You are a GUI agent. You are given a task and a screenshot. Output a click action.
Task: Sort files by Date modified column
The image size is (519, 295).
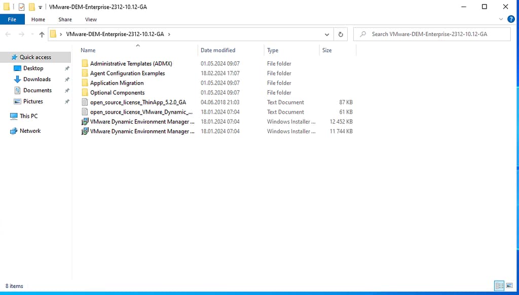(x=218, y=50)
